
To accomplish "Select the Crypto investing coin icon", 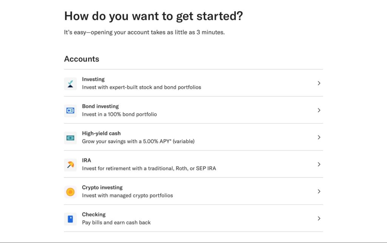I will pyautogui.click(x=70, y=192).
